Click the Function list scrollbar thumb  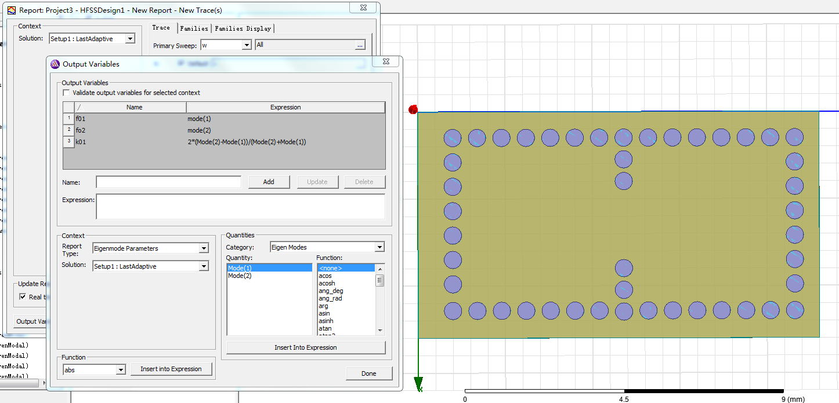tap(380, 280)
